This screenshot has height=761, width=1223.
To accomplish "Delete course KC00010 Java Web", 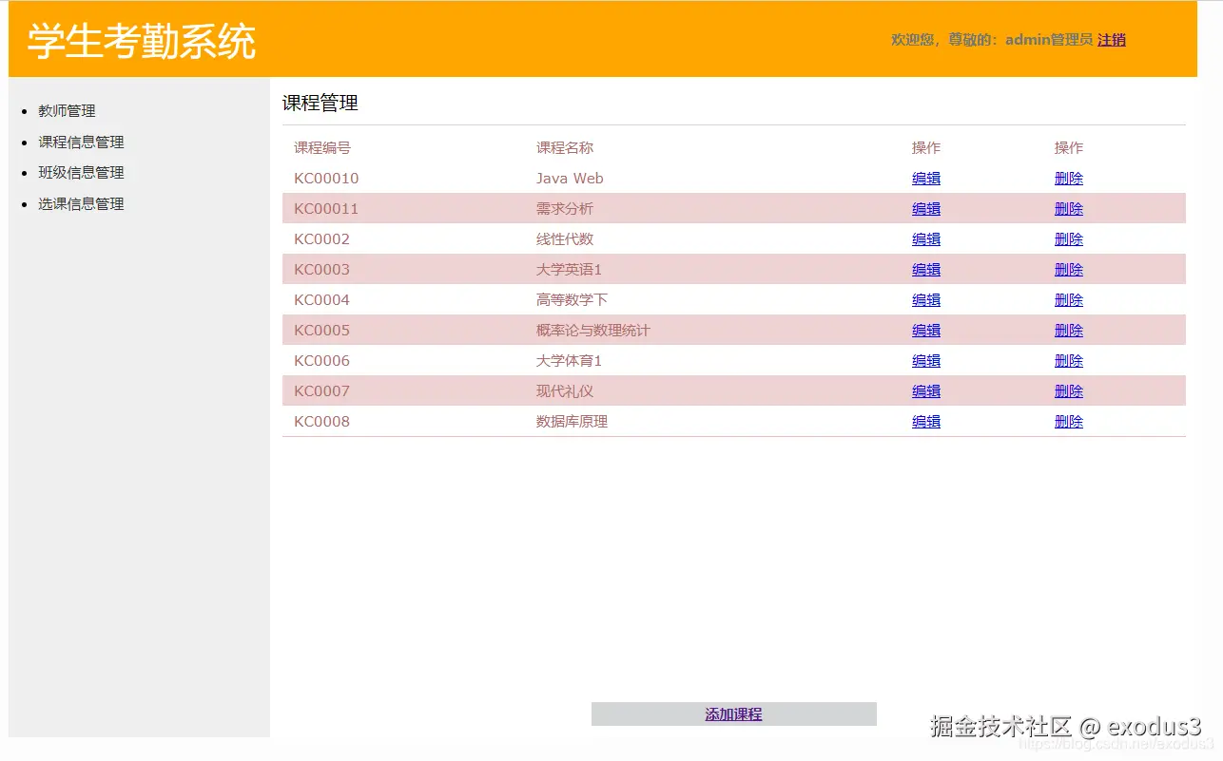I will (1069, 179).
